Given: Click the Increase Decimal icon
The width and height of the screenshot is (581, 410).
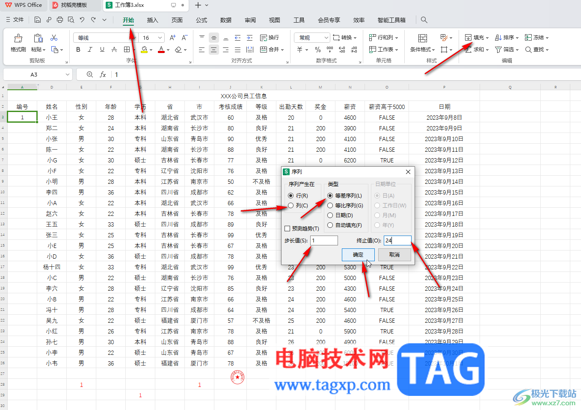Looking at the screenshot, I should pos(342,50).
